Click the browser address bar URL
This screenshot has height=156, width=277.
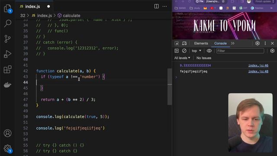point(213,1)
